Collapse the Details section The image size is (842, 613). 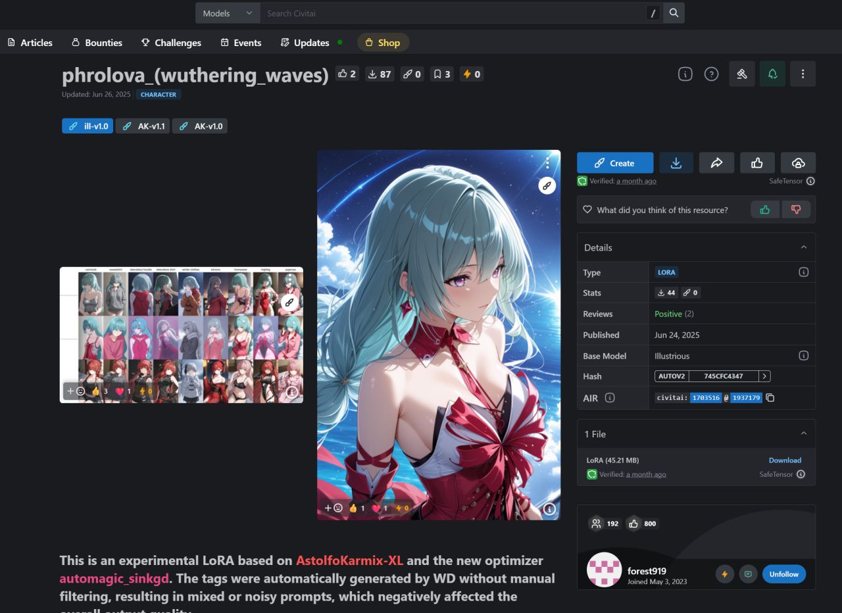tap(803, 247)
